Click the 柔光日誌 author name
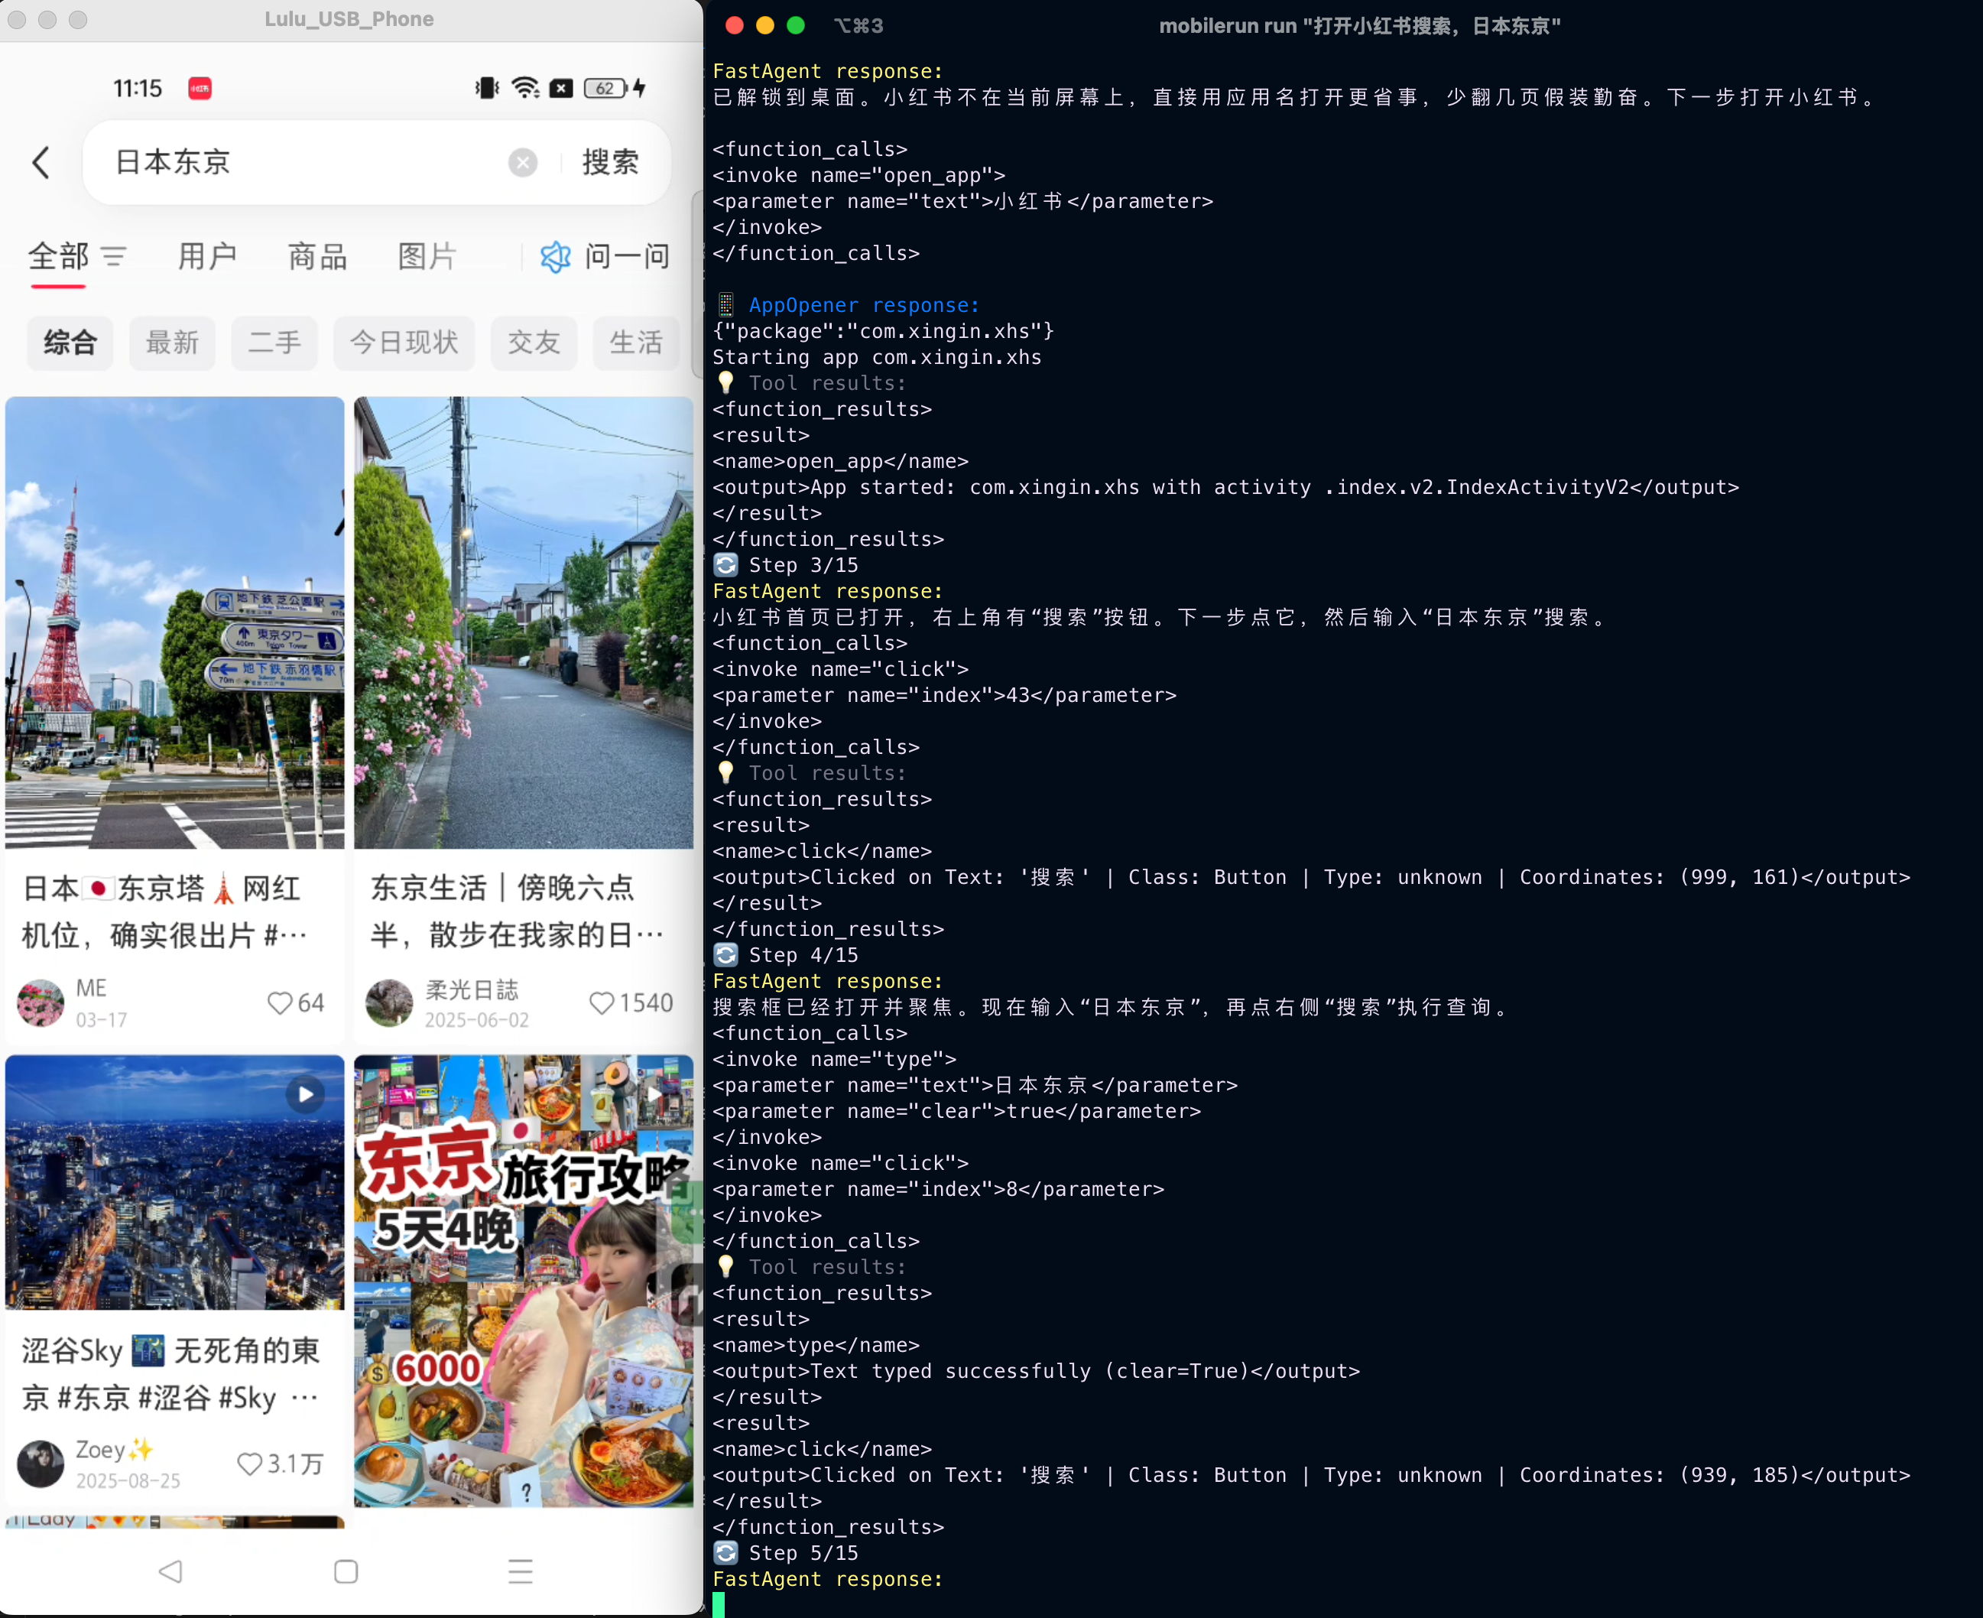Image resolution: width=1983 pixels, height=1618 pixels. [x=472, y=989]
